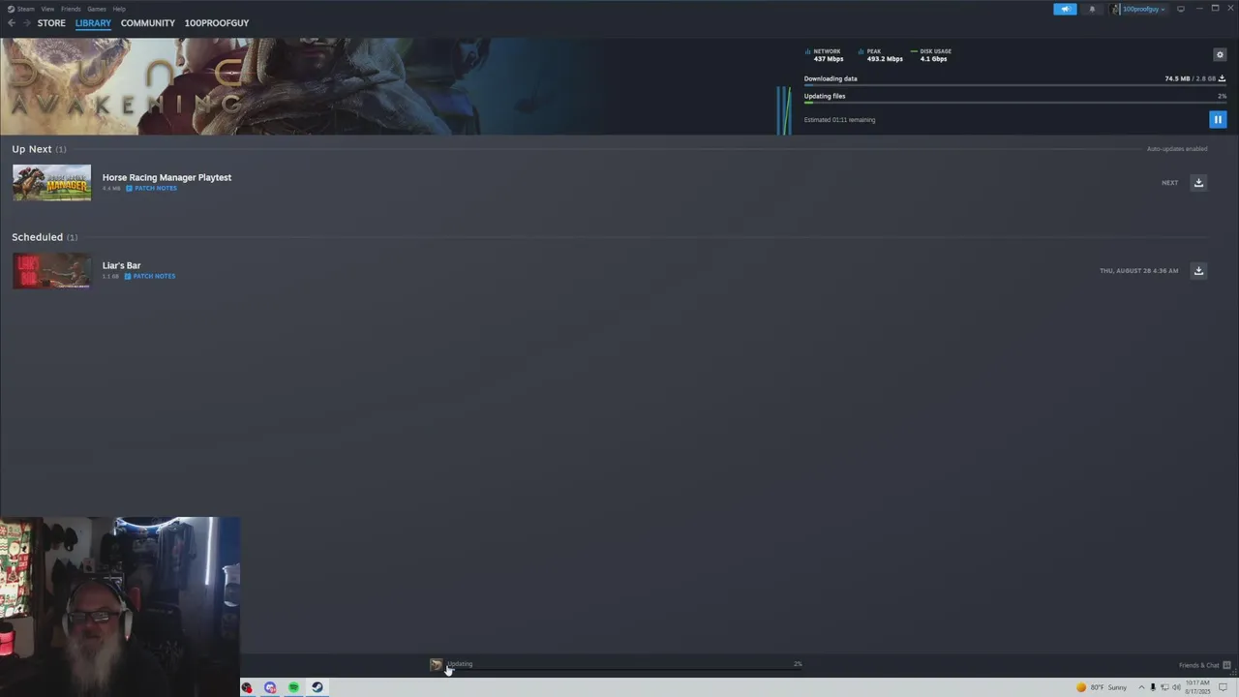Navigate back with the left arrow
The width and height of the screenshot is (1239, 697).
12,23
